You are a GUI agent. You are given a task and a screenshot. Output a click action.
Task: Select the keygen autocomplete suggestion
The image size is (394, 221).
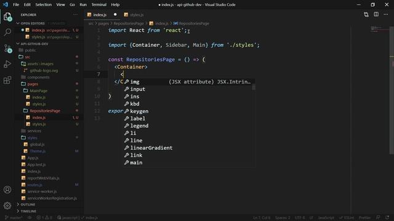click(x=188, y=111)
